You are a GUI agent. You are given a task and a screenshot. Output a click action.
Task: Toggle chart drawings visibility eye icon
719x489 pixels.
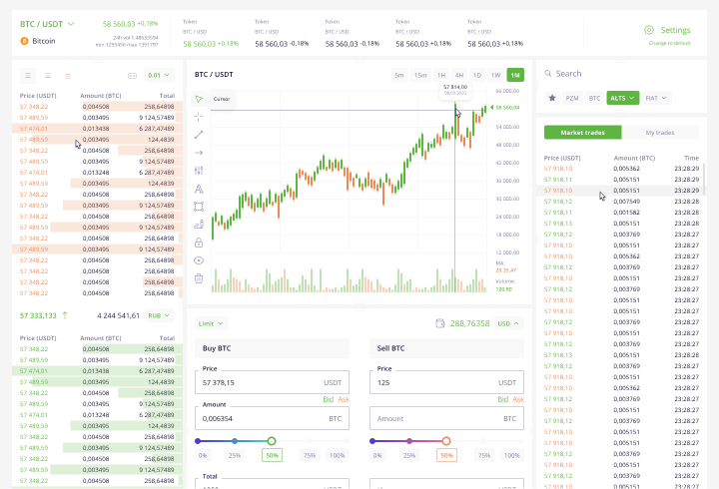pos(199,260)
